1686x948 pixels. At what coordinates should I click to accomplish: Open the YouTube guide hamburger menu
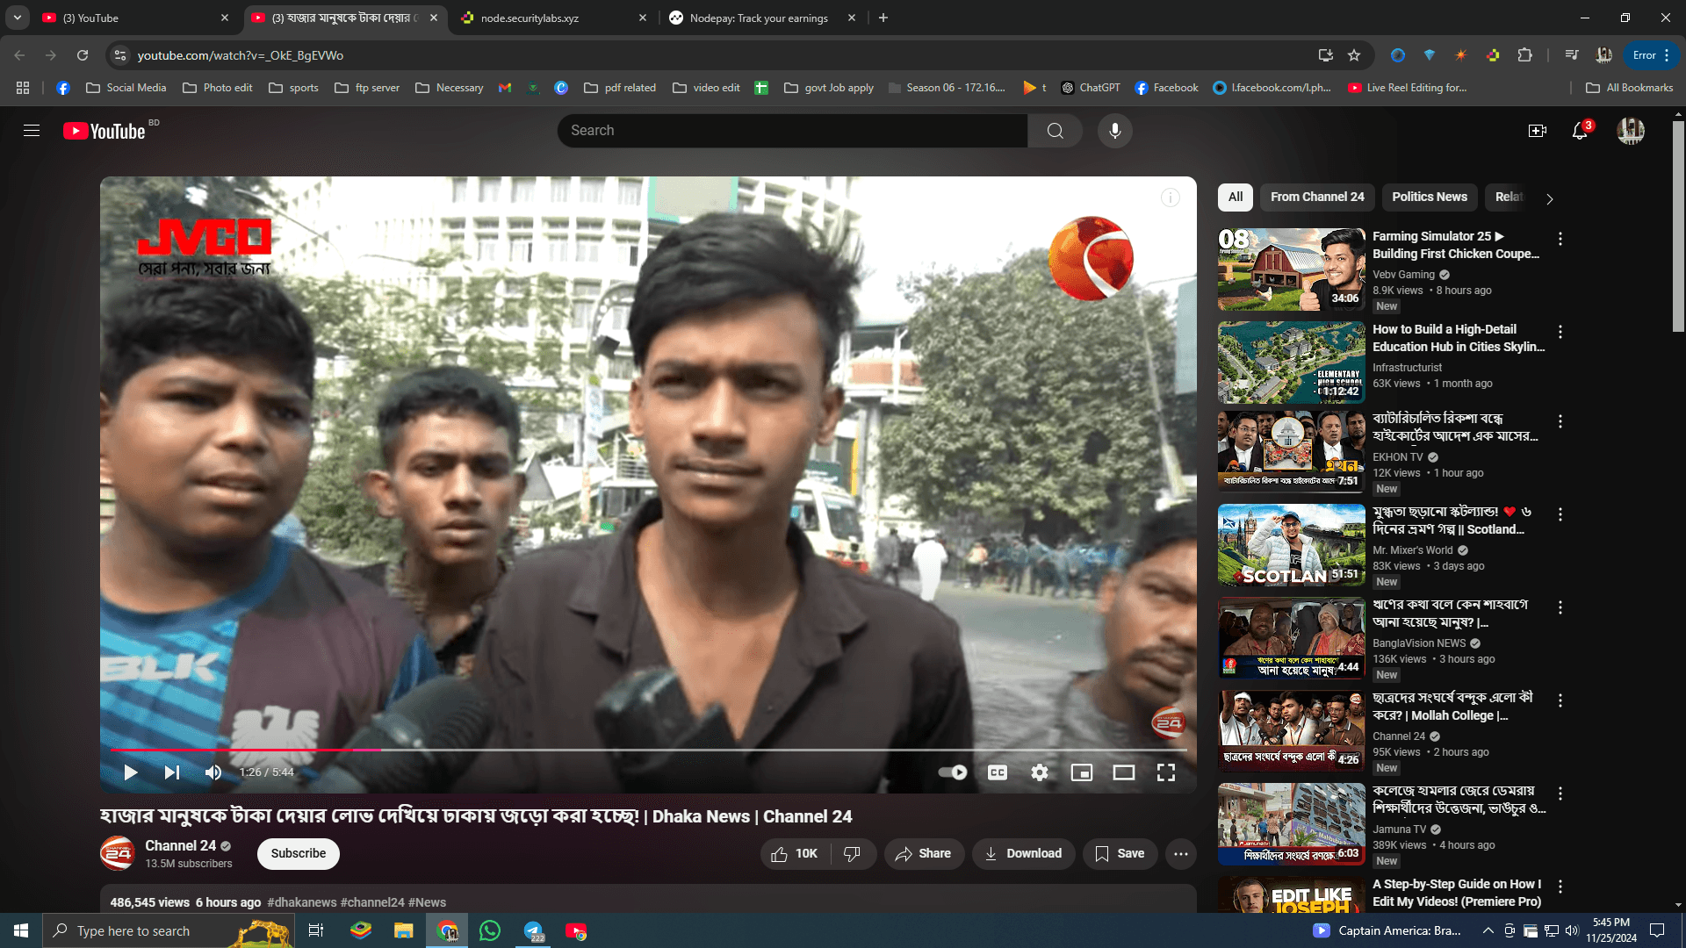[x=32, y=131]
